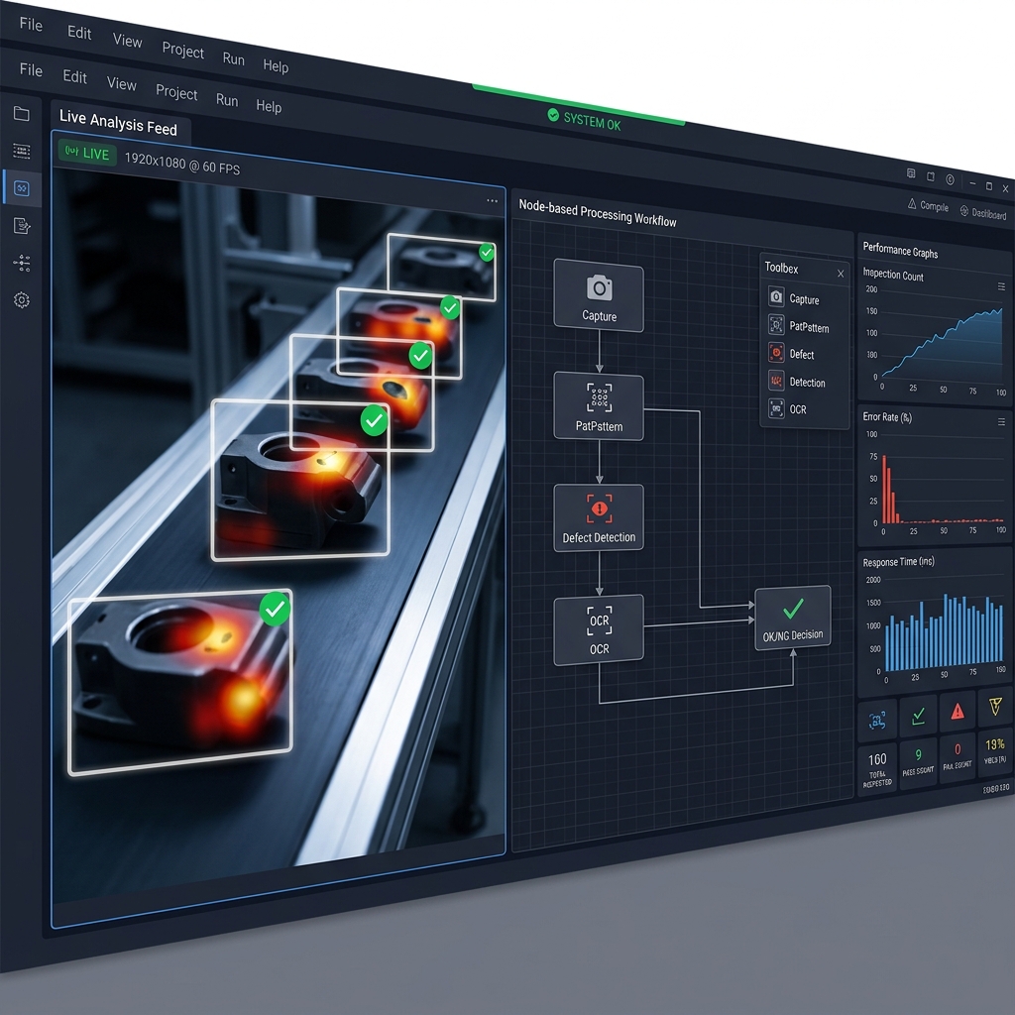Click the layout panel icon beside window controls
1015x1015 pixels.
911,172
